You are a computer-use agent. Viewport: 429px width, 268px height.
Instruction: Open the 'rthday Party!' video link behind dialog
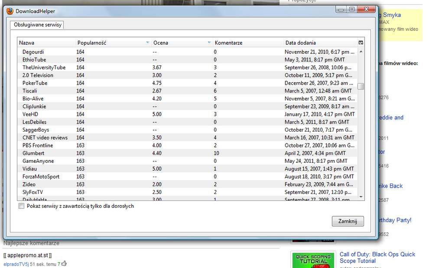tap(395, 220)
